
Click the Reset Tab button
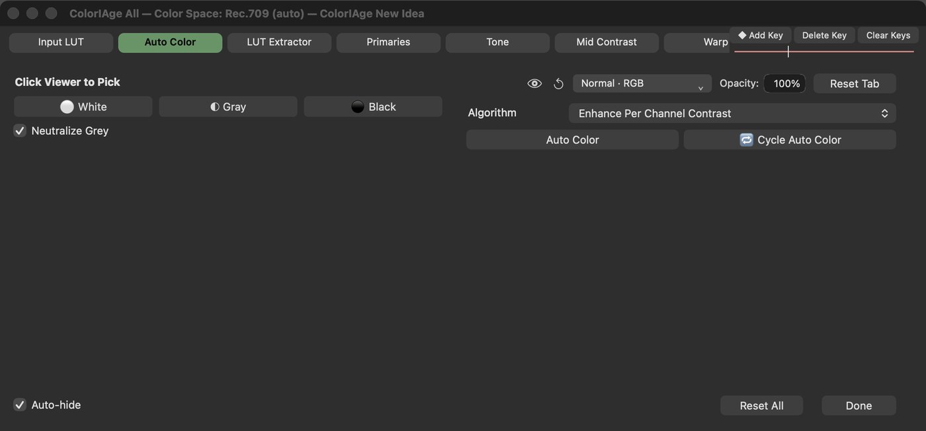pyautogui.click(x=855, y=83)
